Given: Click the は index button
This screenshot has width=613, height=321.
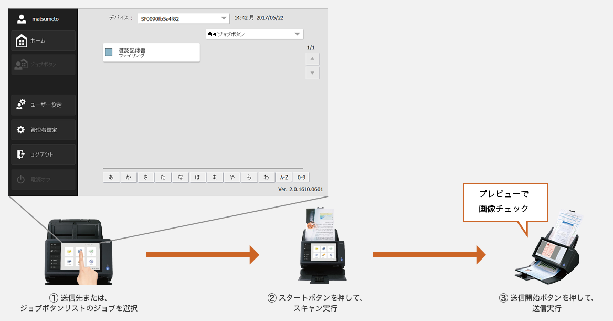Looking at the screenshot, I should pos(197,177).
